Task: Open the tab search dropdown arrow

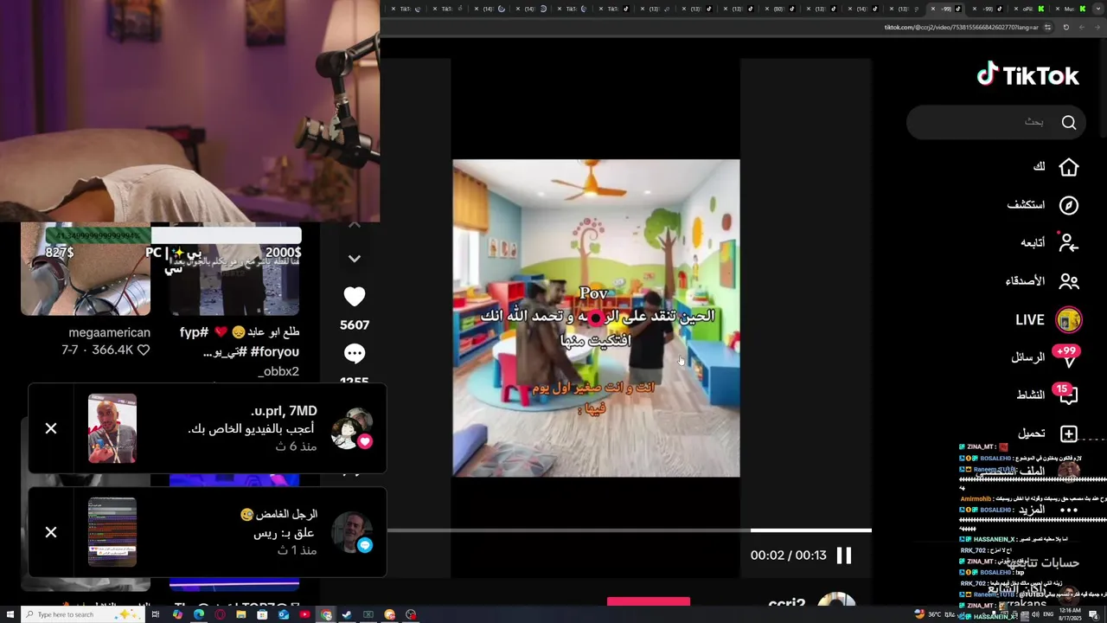Action: 1098,9
